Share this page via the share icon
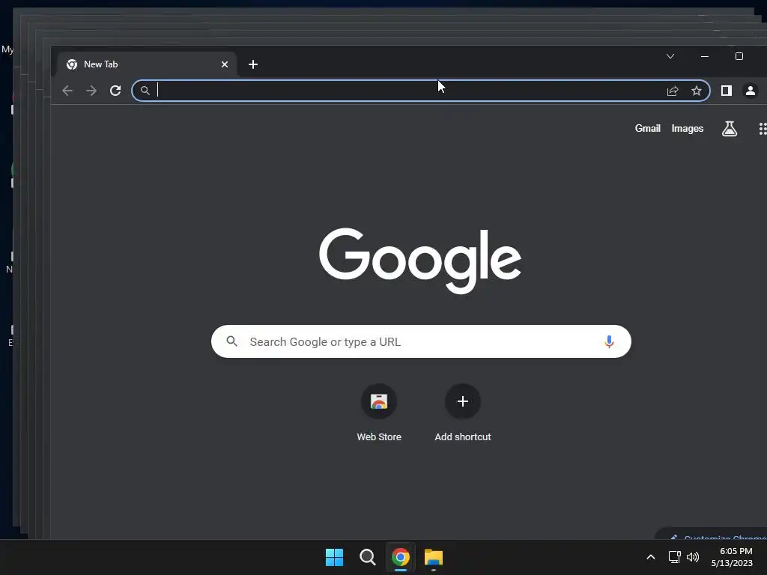767x575 pixels. click(673, 91)
